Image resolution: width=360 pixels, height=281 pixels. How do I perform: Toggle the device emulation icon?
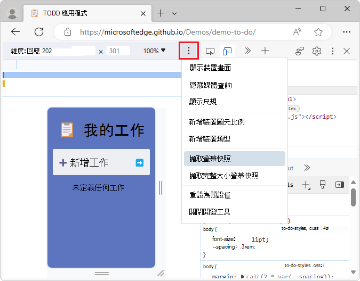point(227,51)
